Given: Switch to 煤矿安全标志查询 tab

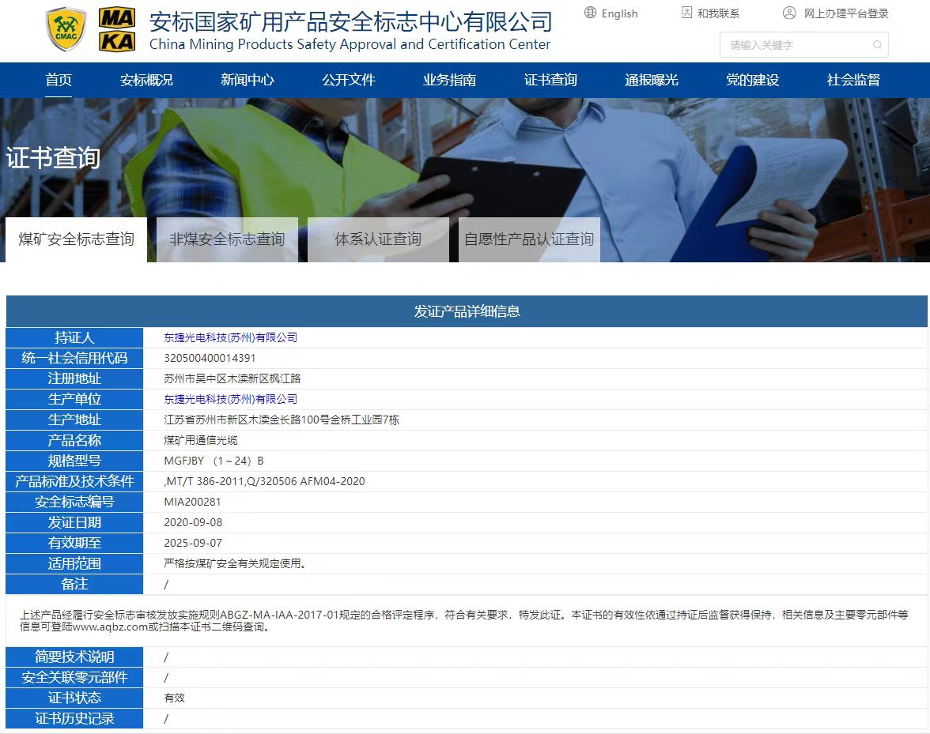Looking at the screenshot, I should (77, 239).
